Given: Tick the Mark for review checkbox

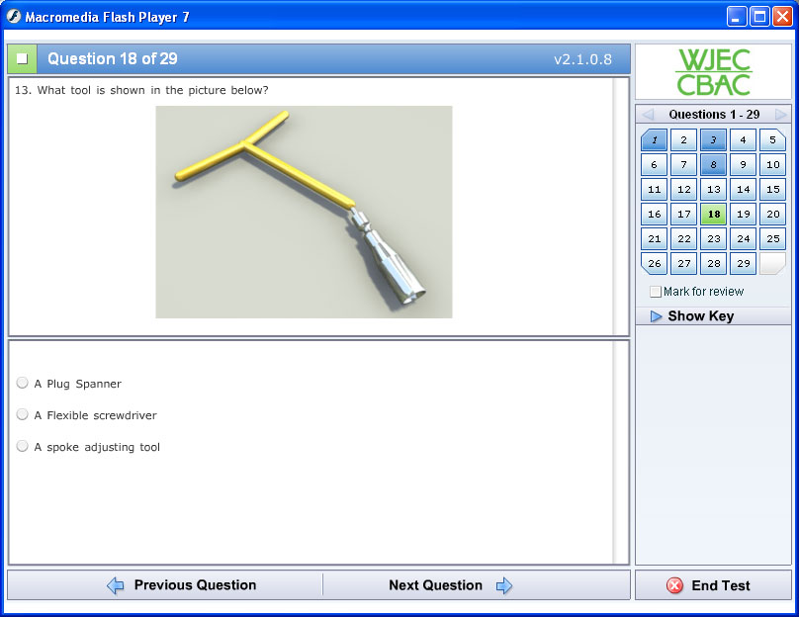Looking at the screenshot, I should click(656, 292).
